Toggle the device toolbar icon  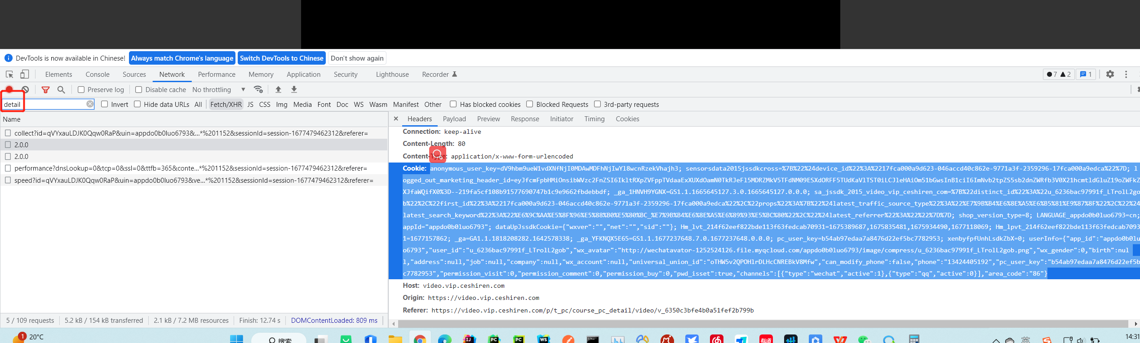pyautogui.click(x=25, y=75)
